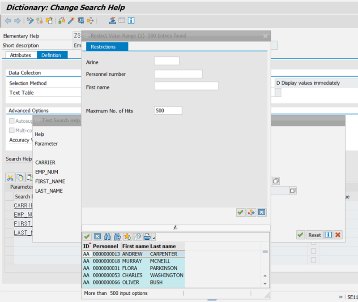Image resolution: width=358 pixels, height=302 pixels.
Task: Confirm restrictions with the green checkmark button
Action: pyautogui.click(x=241, y=212)
